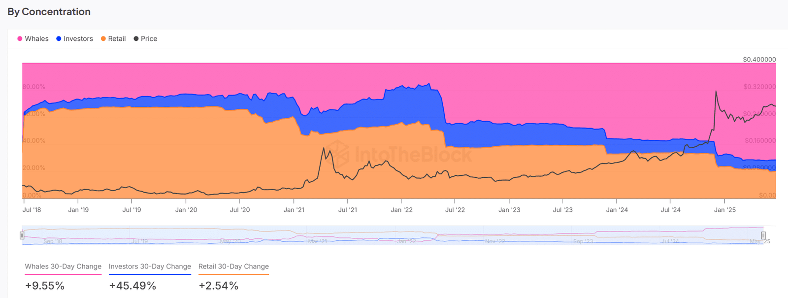Click the Jan '22 axis label

[401, 210]
